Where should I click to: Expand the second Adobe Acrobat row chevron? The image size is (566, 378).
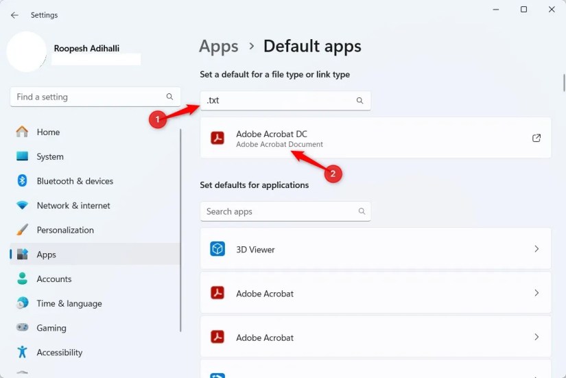tap(536, 337)
